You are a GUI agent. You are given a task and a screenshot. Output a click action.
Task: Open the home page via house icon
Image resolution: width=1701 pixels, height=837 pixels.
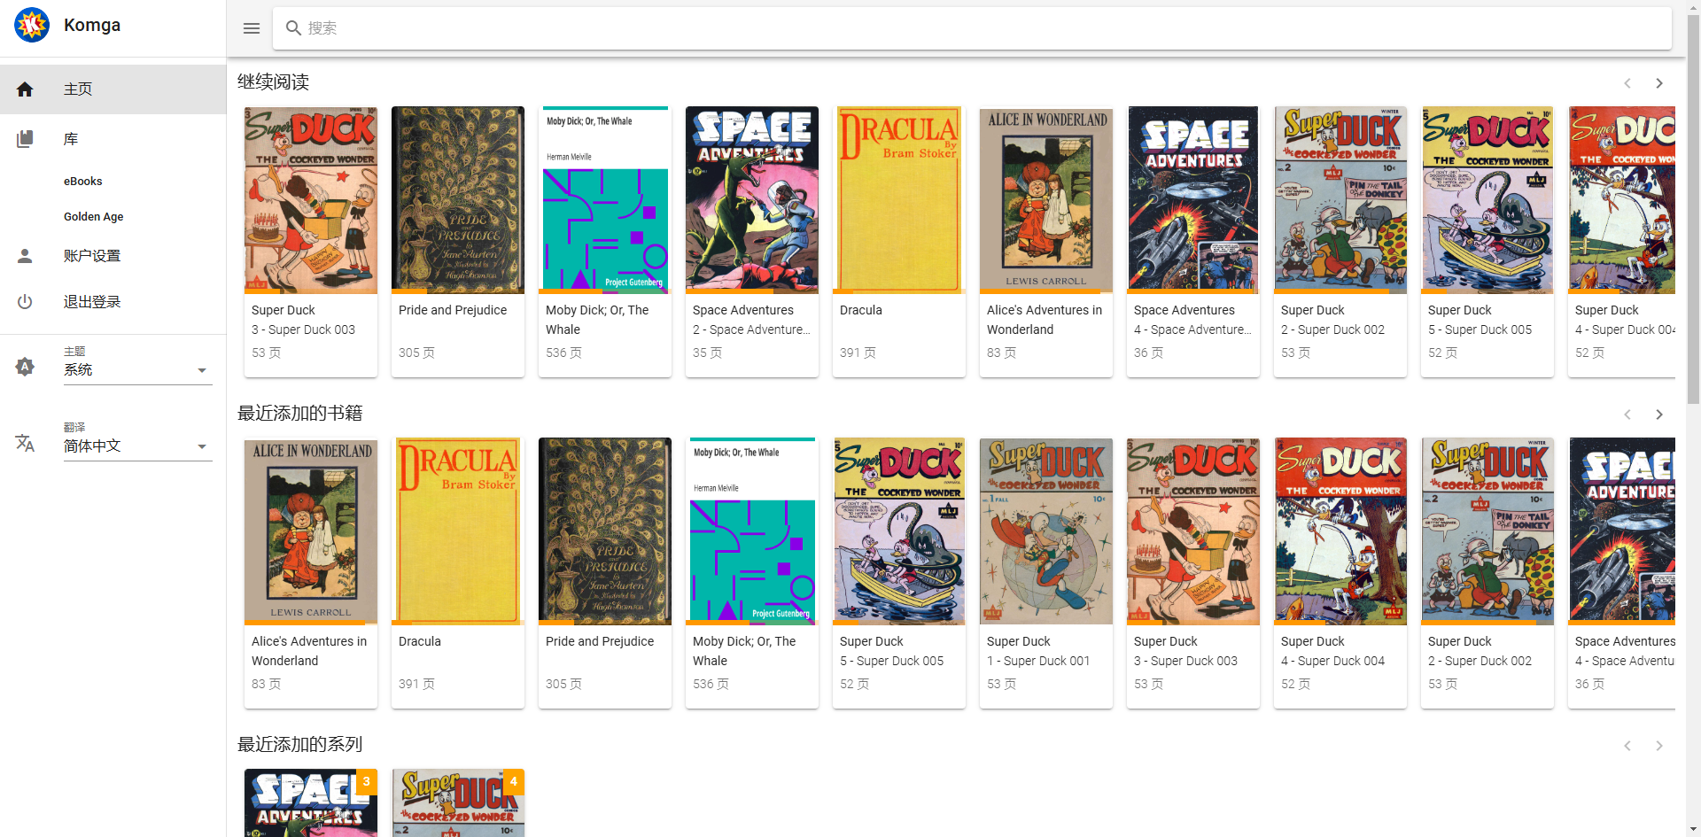(x=25, y=89)
